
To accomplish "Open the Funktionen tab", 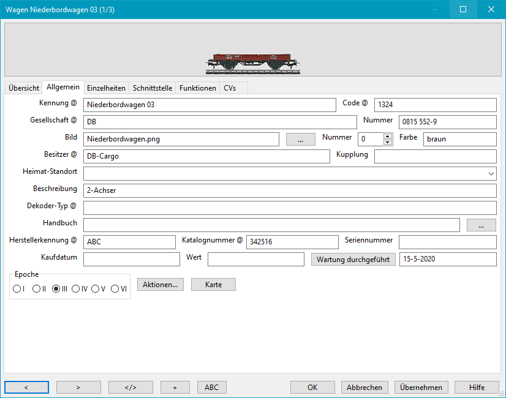I will point(197,88).
